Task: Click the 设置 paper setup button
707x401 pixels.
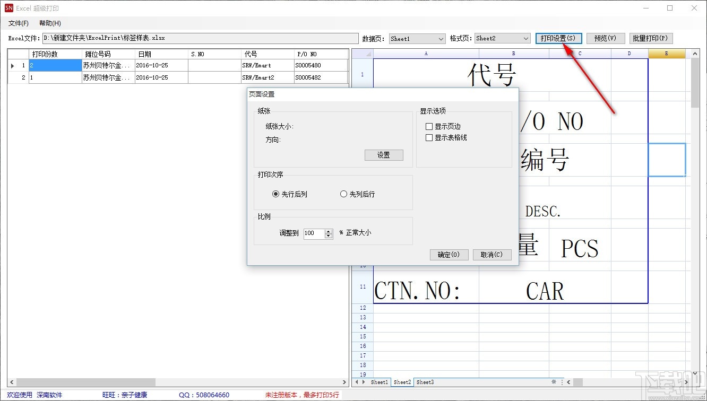Action: pos(384,155)
